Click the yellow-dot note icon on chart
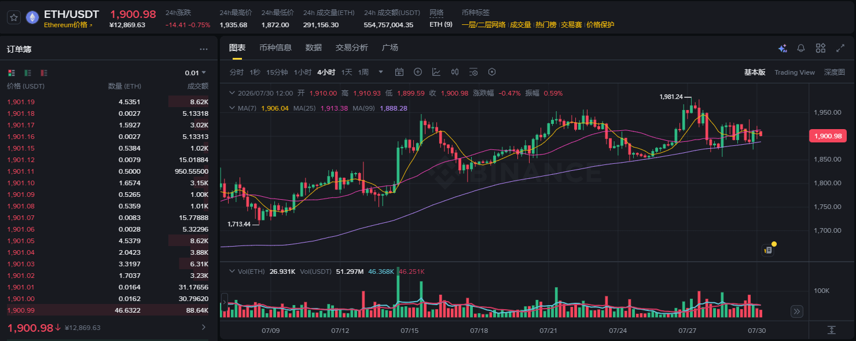 point(769,250)
